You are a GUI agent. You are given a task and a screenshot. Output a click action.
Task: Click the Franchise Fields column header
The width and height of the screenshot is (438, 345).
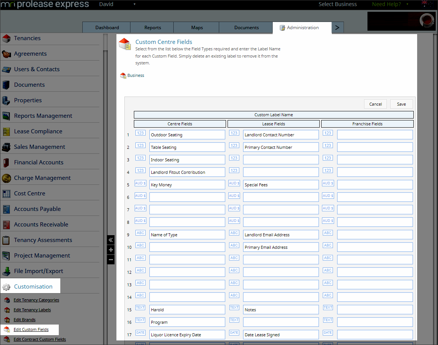tap(367, 124)
